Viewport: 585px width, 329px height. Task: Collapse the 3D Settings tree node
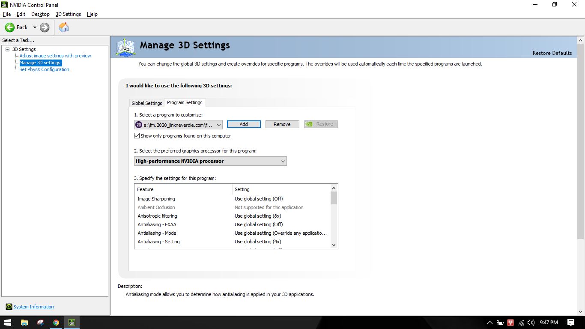8,49
